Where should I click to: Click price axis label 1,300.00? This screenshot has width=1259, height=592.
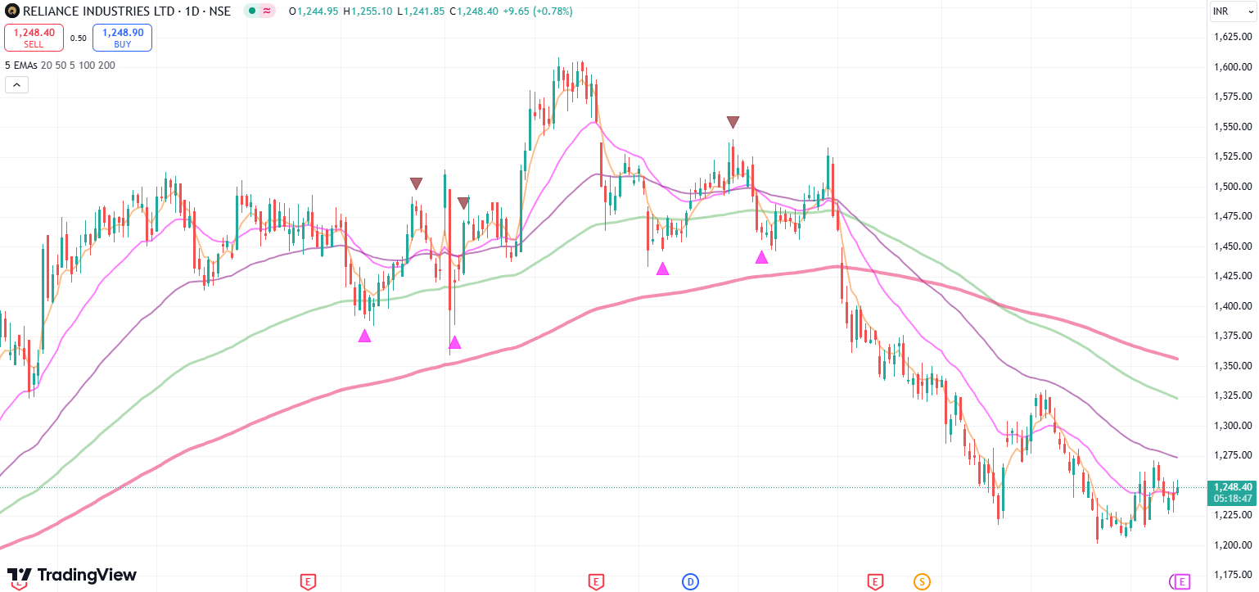pyautogui.click(x=1231, y=426)
